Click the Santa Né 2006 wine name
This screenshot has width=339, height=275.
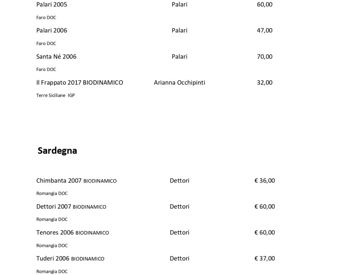(x=56, y=57)
